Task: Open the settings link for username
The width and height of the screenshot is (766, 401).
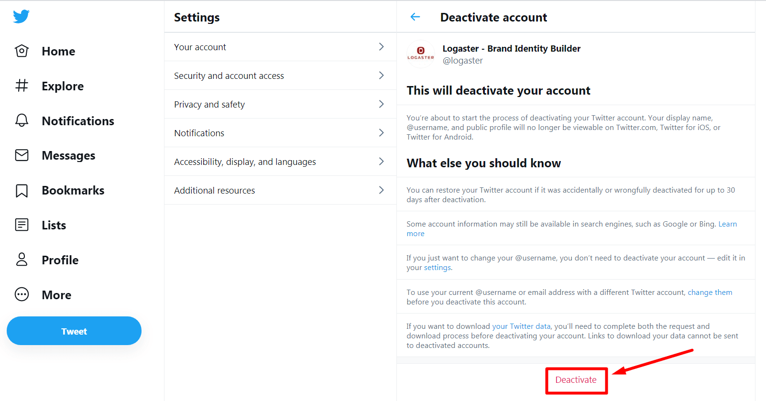Action: tap(437, 268)
